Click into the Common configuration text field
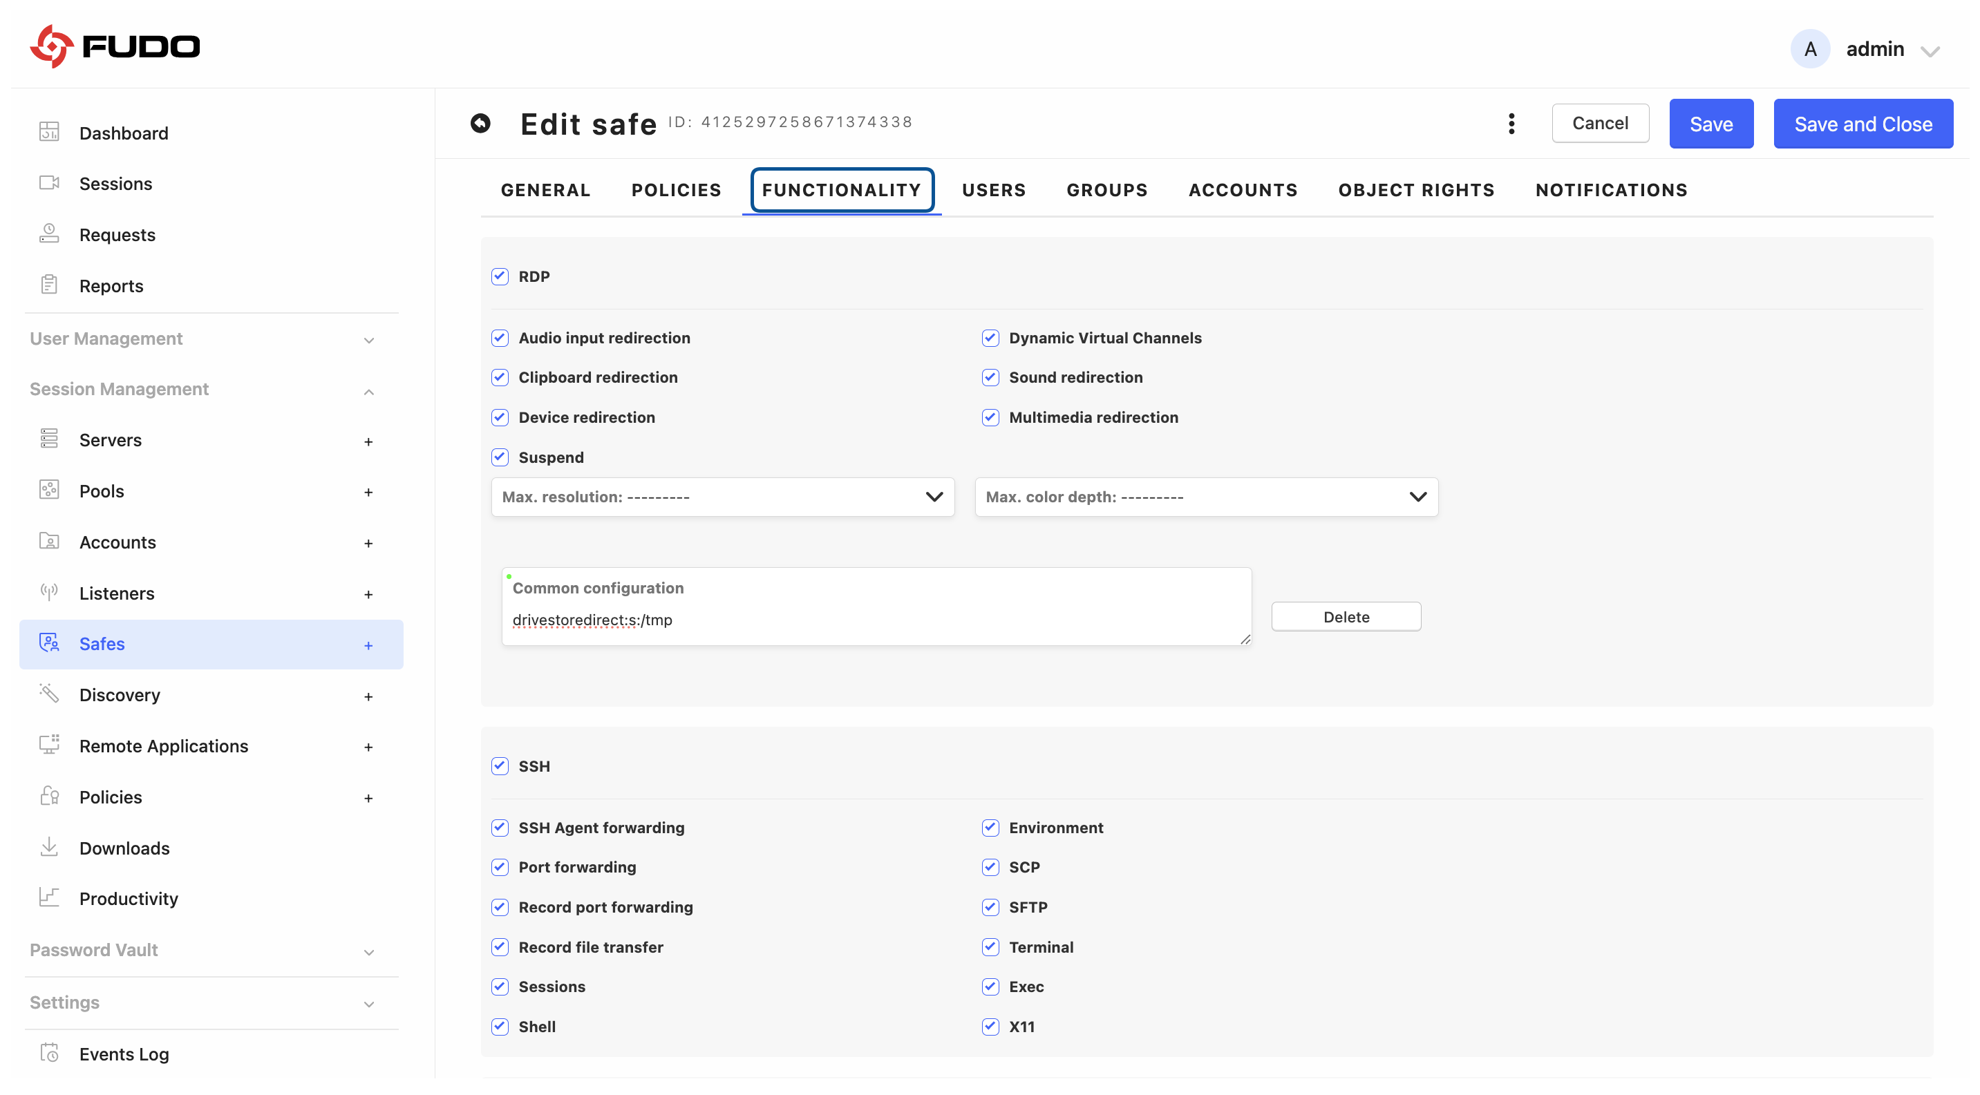 click(x=876, y=620)
